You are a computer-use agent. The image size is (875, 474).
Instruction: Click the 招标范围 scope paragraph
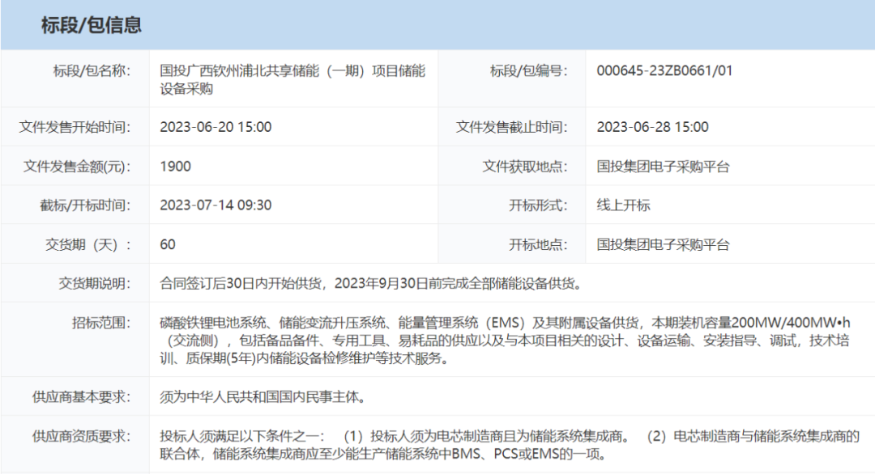[x=502, y=340]
